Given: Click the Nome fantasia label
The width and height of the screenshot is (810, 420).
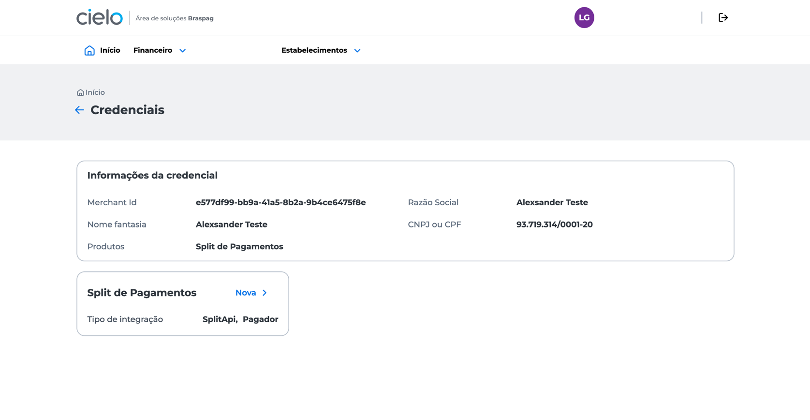Looking at the screenshot, I should pyautogui.click(x=117, y=225).
